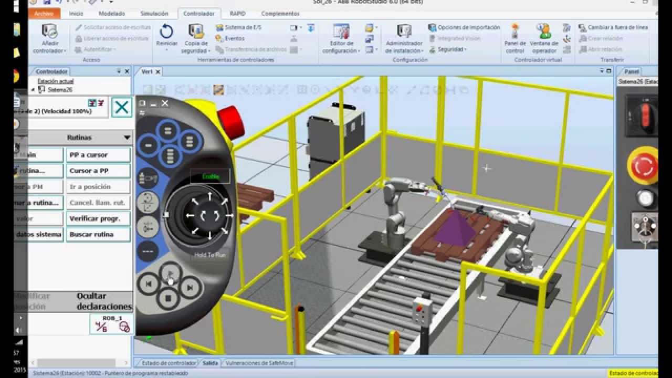Open the Archivo menu
The height and width of the screenshot is (378, 672).
click(44, 14)
